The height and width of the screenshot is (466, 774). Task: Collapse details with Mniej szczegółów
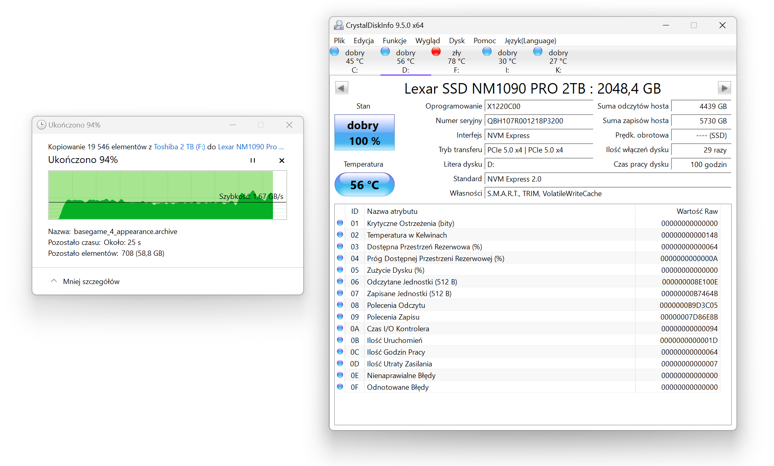(85, 281)
